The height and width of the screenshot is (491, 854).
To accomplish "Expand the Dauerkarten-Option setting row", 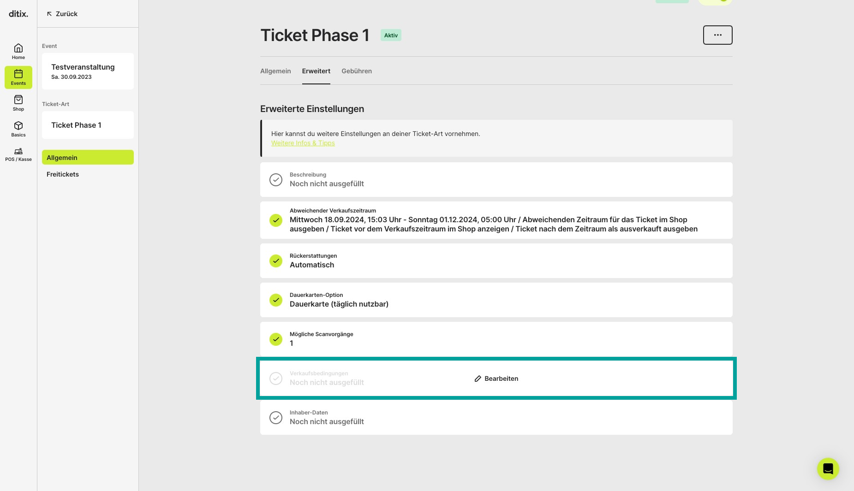I will tap(496, 300).
